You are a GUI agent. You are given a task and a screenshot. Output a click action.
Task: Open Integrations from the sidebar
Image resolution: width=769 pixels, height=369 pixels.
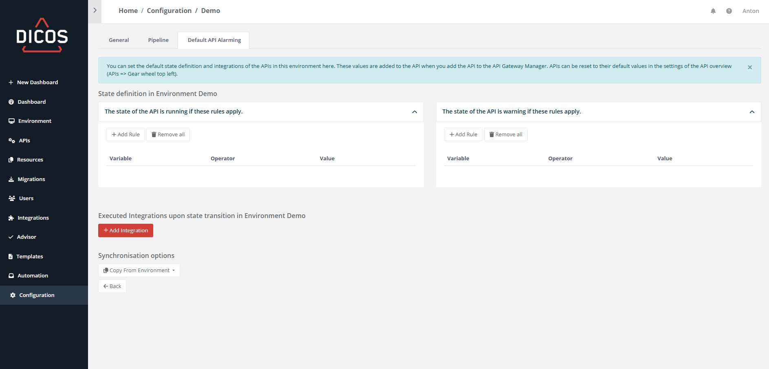33,218
